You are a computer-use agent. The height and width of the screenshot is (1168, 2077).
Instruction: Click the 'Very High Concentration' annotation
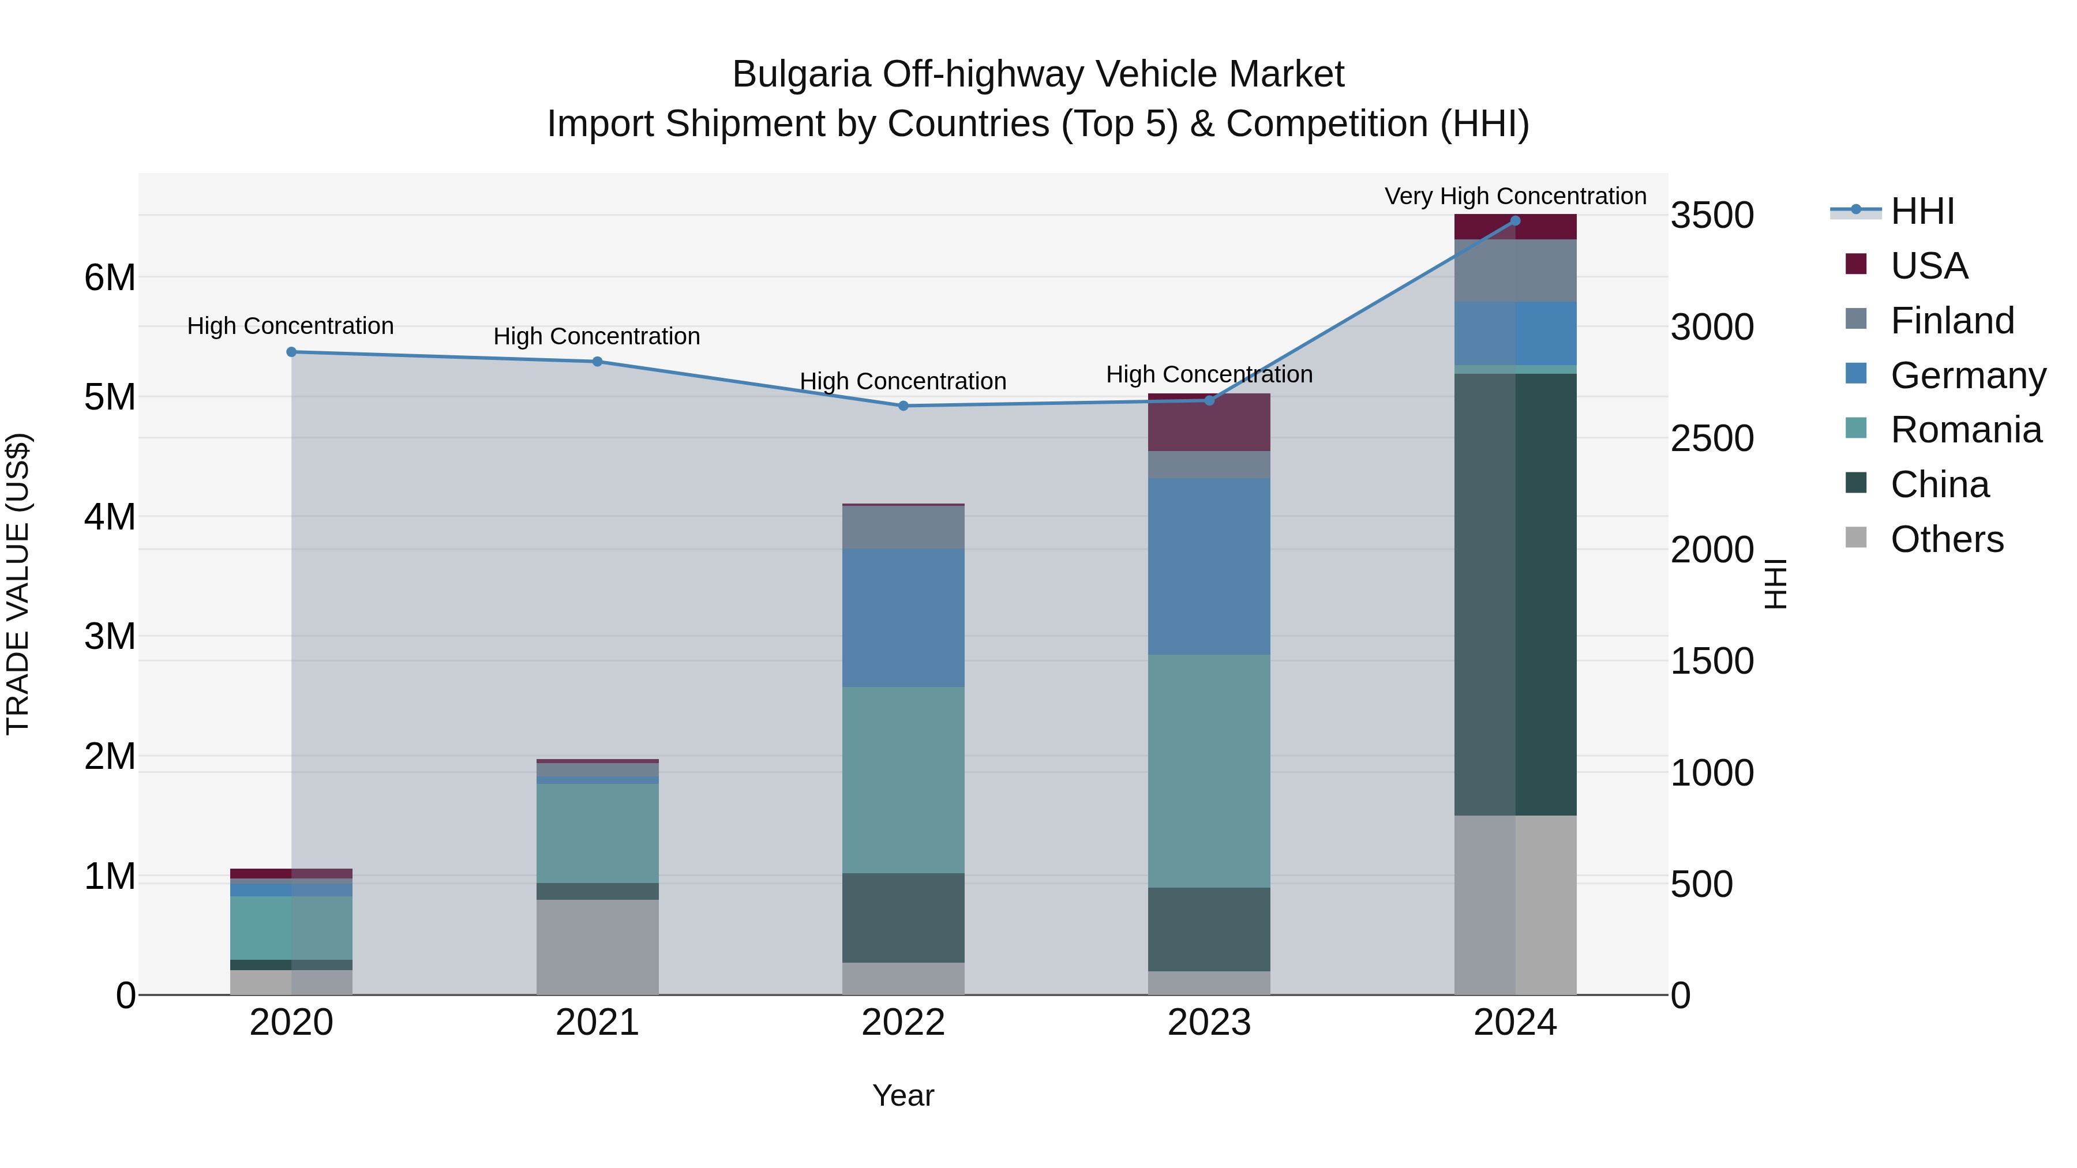pyautogui.click(x=1515, y=196)
